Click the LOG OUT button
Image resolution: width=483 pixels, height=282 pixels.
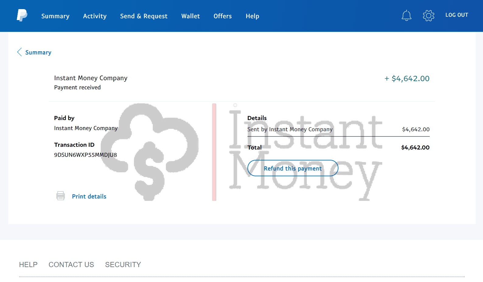pyautogui.click(x=457, y=15)
